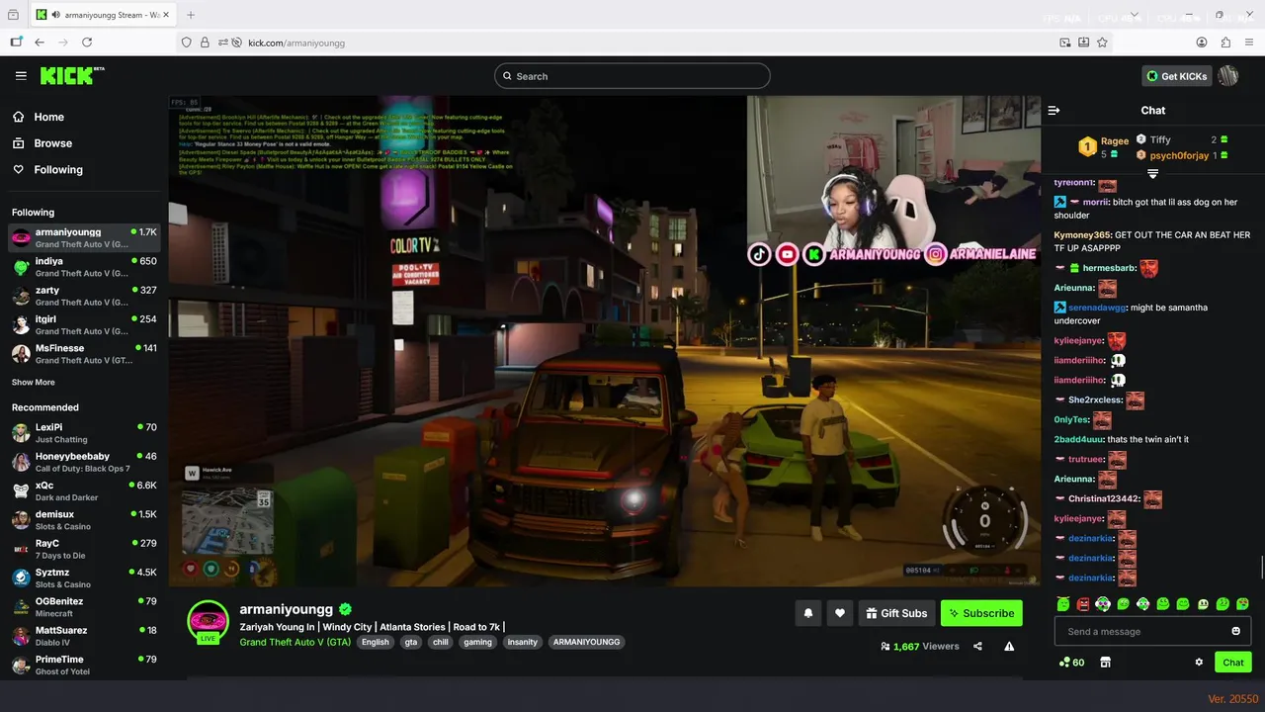Select MsFinesse channel in sidebar

[84, 354]
